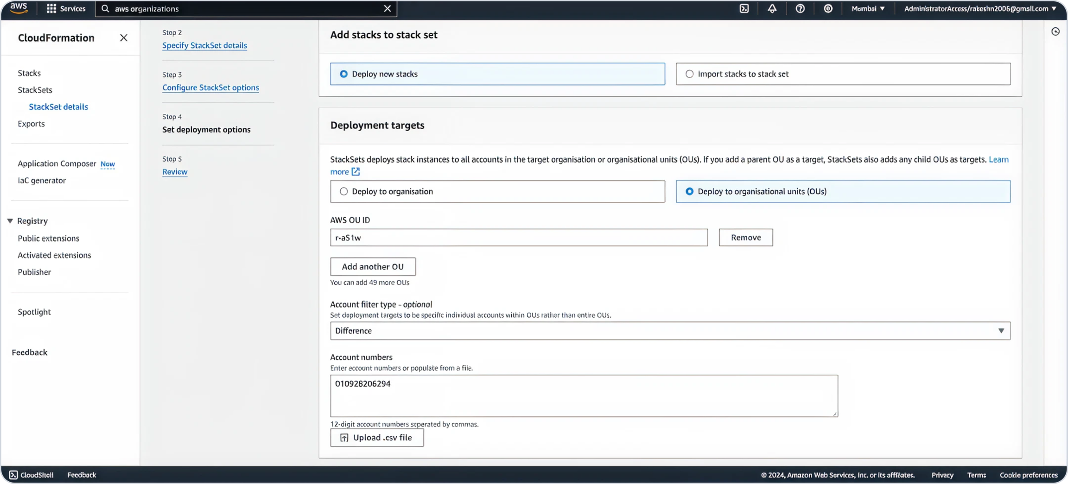Close the CloudFormation side navigation
Viewport: 1068px width, 484px height.
point(123,38)
